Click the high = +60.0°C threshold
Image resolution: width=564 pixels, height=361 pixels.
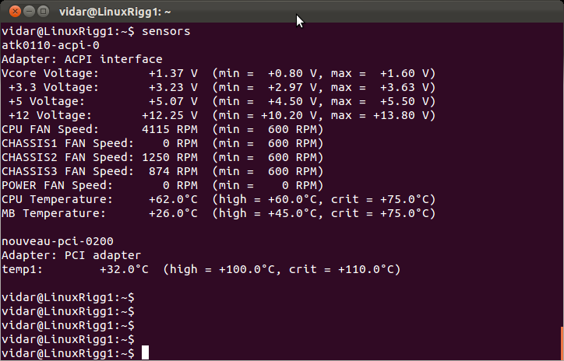click(x=268, y=199)
